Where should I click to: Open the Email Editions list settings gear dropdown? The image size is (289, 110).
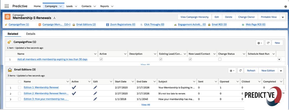[232, 70]
